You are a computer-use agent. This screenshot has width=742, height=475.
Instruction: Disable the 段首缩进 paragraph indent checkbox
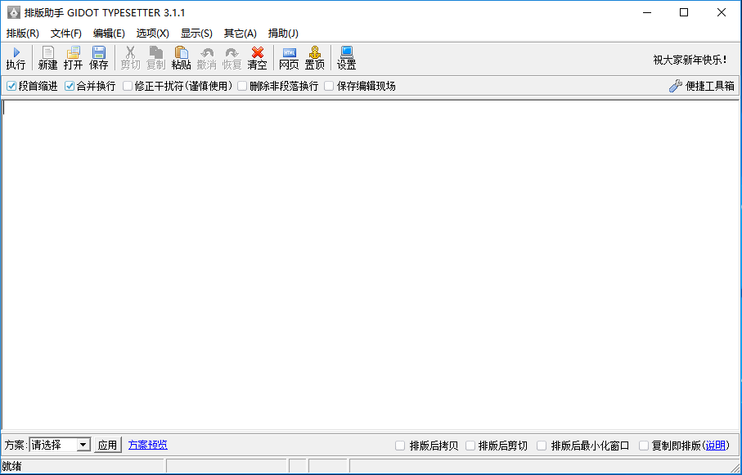pyautogui.click(x=11, y=85)
